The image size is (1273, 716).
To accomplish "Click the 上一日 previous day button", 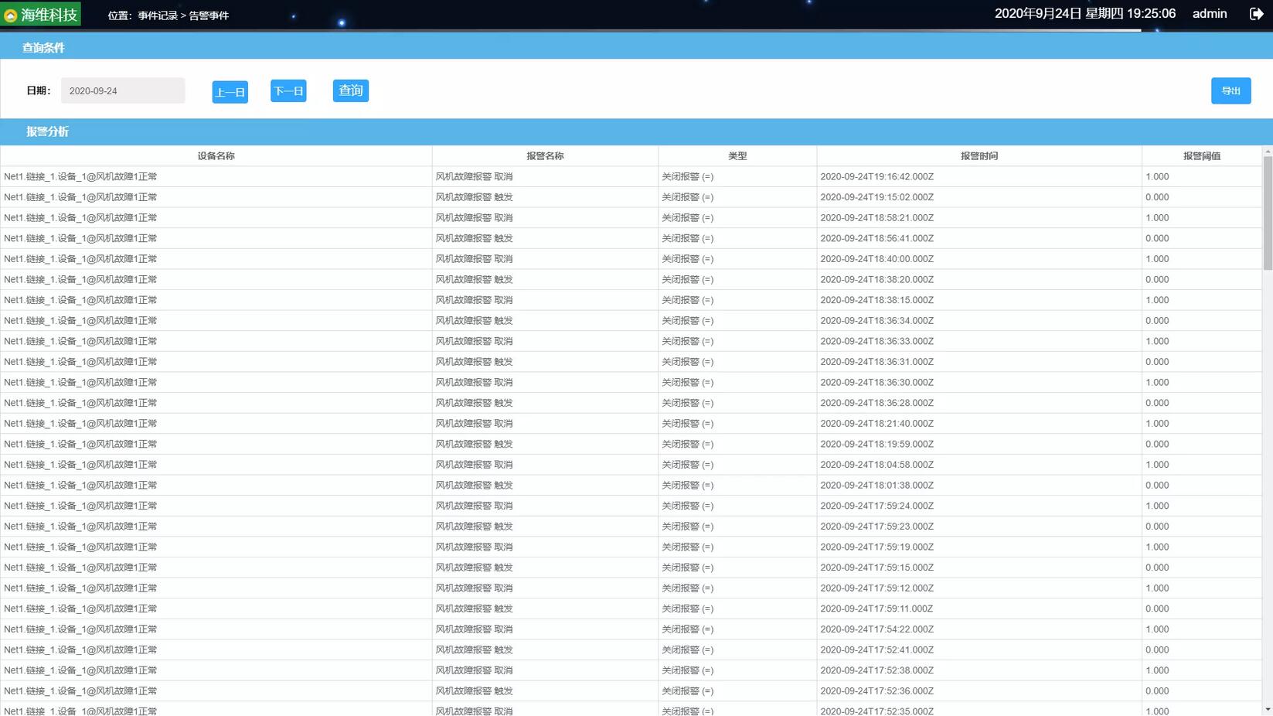I will pos(230,92).
